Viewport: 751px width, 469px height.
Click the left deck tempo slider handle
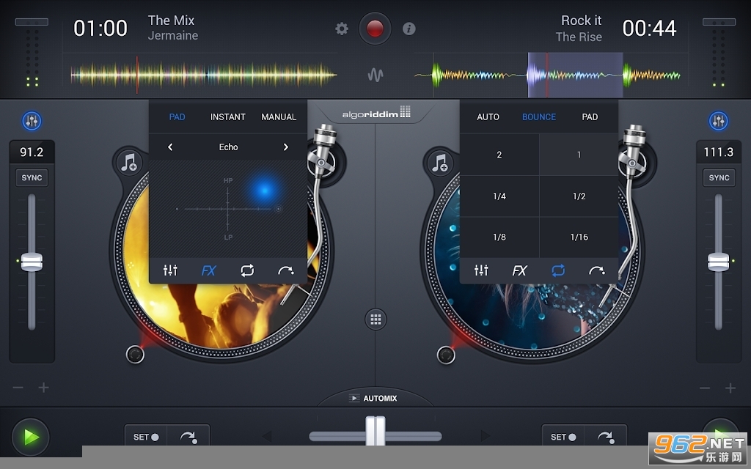32,262
